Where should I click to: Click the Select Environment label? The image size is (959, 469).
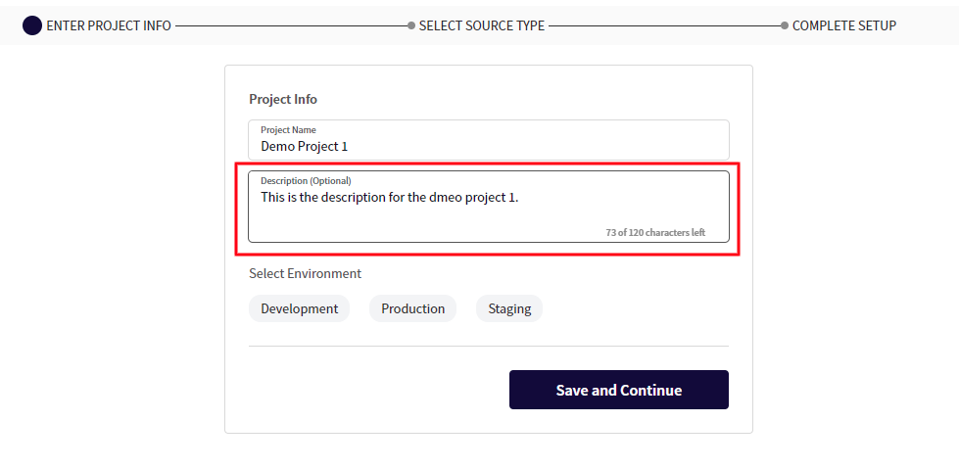click(x=305, y=273)
